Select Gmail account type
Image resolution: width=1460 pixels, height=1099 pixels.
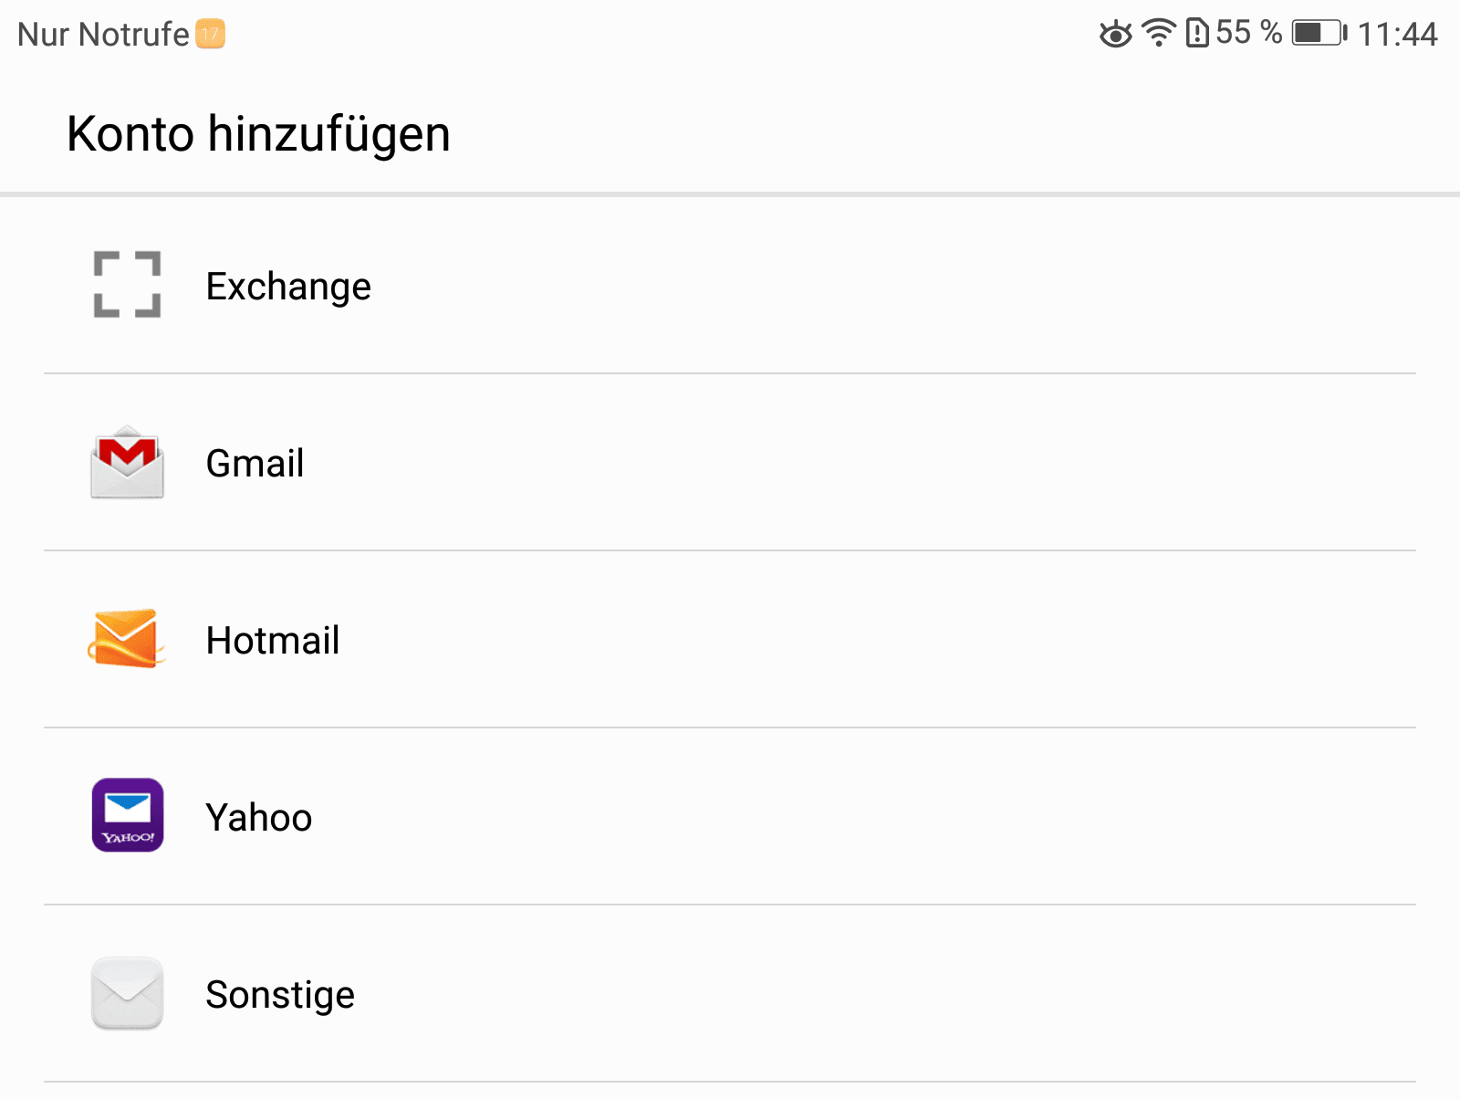pyautogui.click(x=730, y=463)
